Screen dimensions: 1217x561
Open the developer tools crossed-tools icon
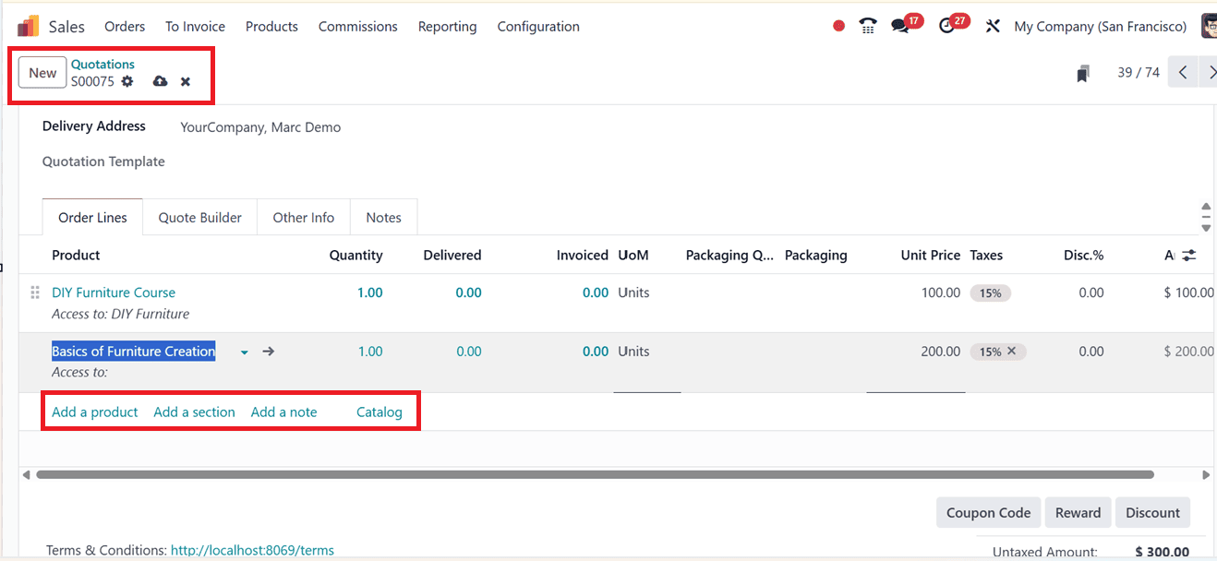coord(992,26)
